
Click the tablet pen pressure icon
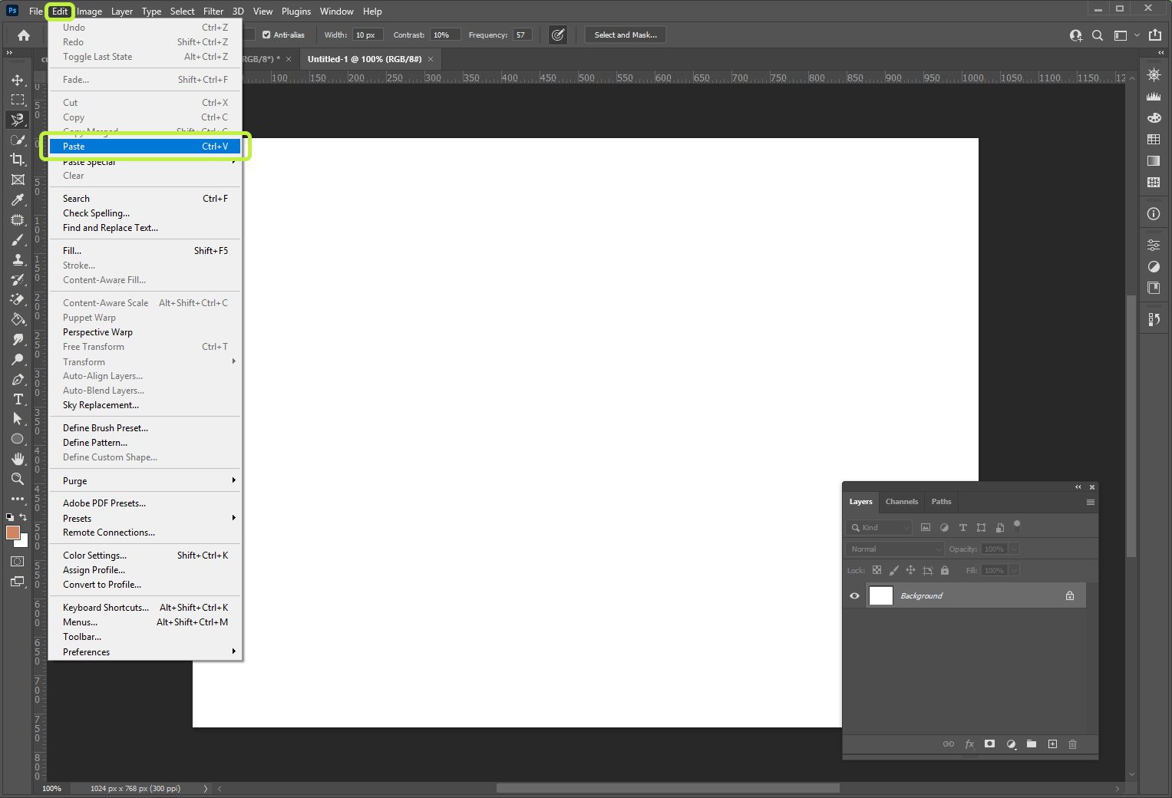(558, 35)
